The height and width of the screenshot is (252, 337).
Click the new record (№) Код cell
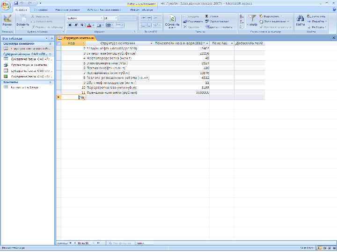coord(73,98)
